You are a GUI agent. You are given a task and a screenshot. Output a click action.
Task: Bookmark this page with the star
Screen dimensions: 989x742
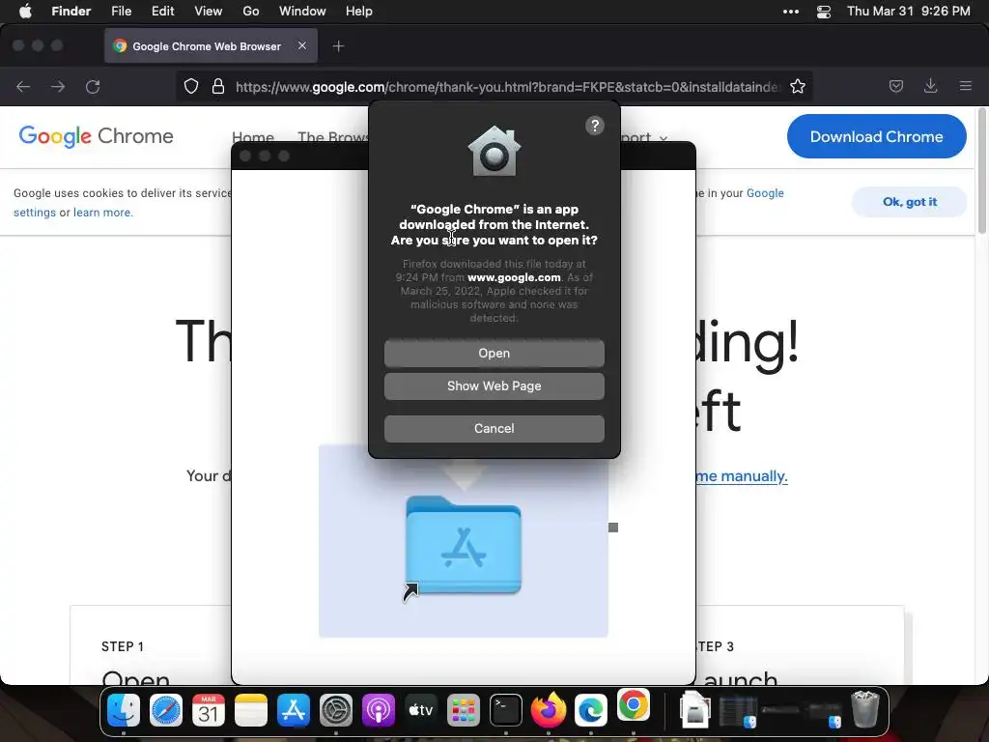coord(797,86)
